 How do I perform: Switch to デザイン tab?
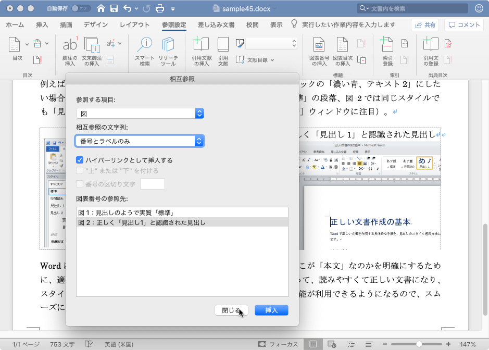[x=95, y=24]
